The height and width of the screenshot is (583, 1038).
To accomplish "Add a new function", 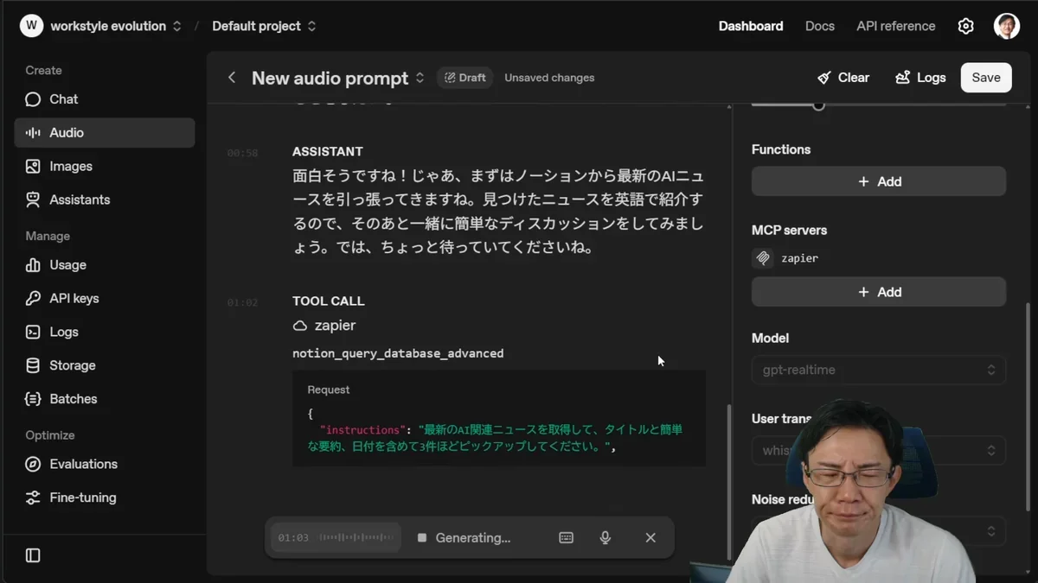I will (x=879, y=181).
